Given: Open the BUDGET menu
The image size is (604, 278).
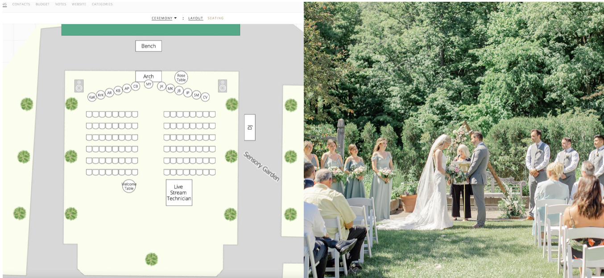Looking at the screenshot, I should click(42, 4).
